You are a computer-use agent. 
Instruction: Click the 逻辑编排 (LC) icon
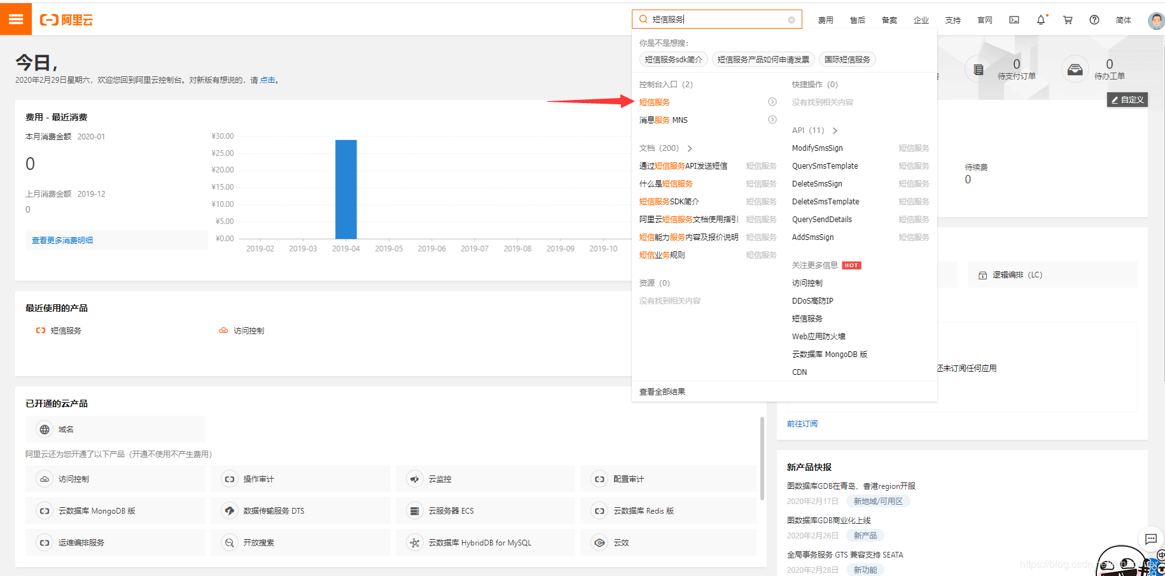tap(982, 275)
